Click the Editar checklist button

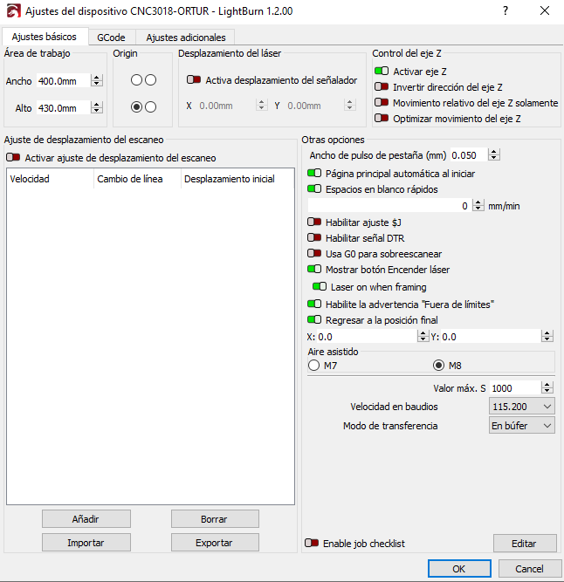click(525, 543)
